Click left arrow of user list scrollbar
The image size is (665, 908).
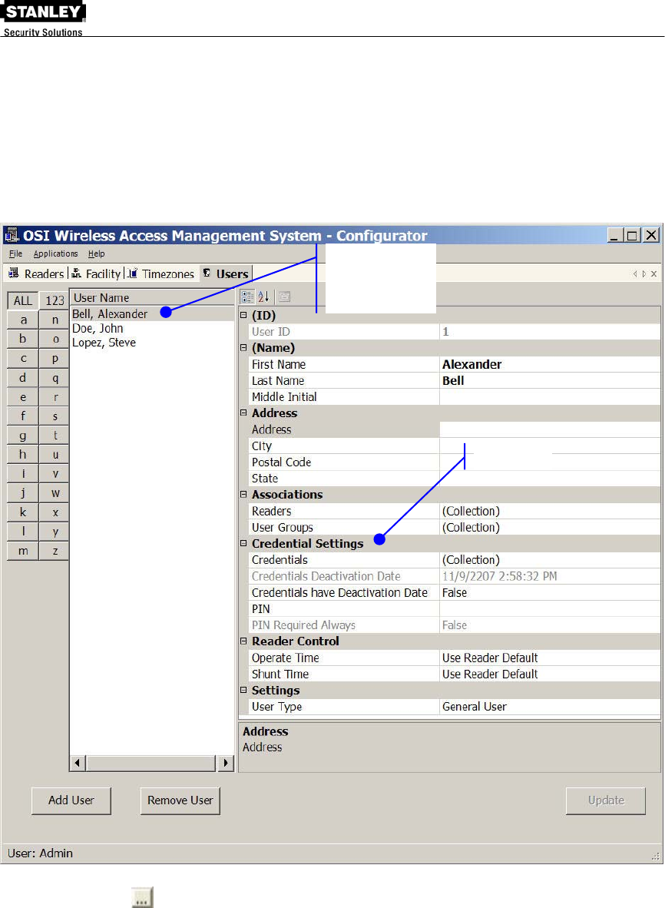pos(78,764)
